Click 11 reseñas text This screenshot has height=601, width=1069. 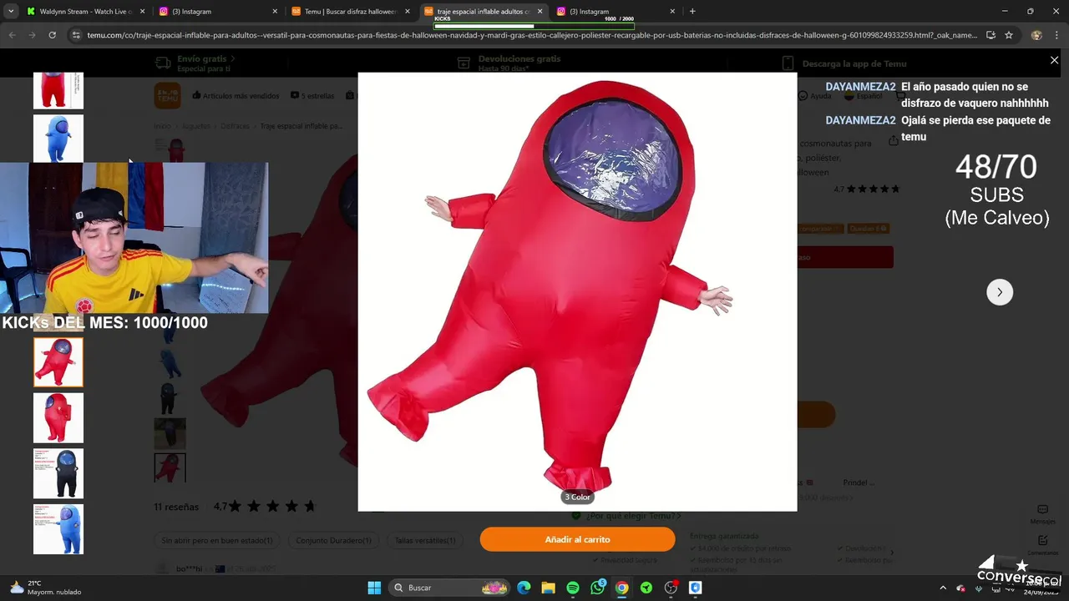176,507
